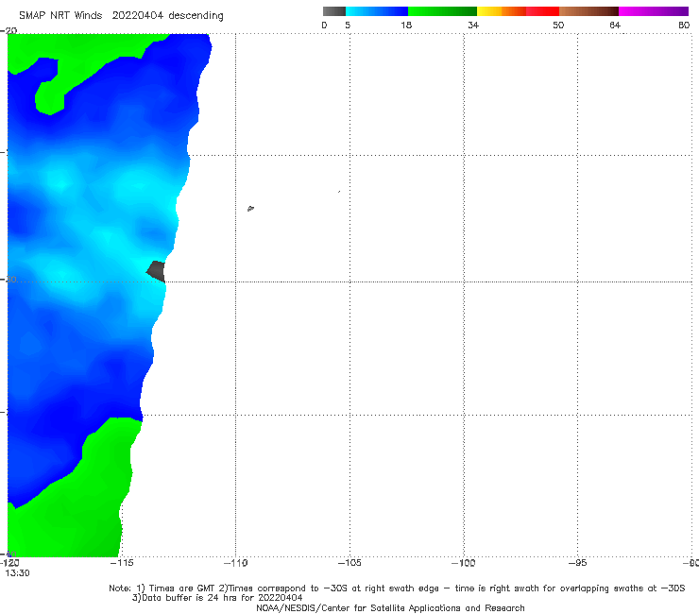Click the longitude label '-95'
This screenshot has height=614, width=699.
pos(577,563)
